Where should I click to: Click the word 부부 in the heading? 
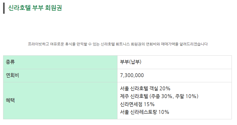point(38,8)
